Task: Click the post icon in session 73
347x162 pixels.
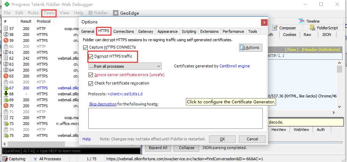Action: point(6,124)
